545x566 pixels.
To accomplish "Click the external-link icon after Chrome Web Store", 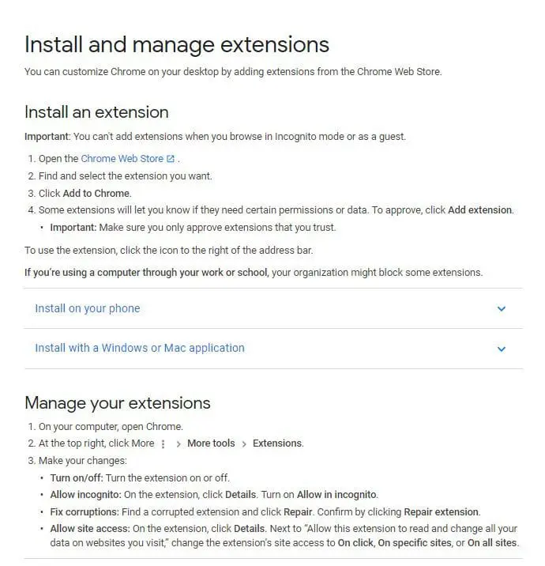I will [171, 159].
